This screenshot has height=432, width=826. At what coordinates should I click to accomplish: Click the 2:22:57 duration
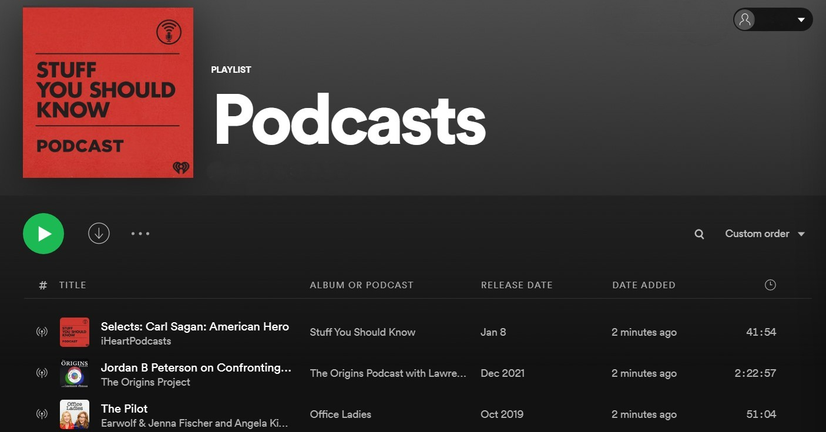pos(756,373)
